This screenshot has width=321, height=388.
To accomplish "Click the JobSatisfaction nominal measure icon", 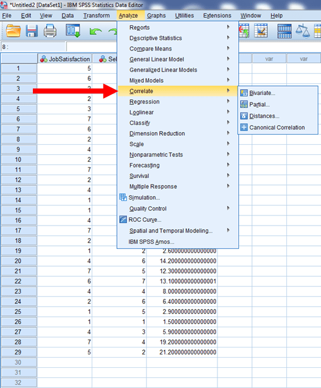I will pos(44,59).
